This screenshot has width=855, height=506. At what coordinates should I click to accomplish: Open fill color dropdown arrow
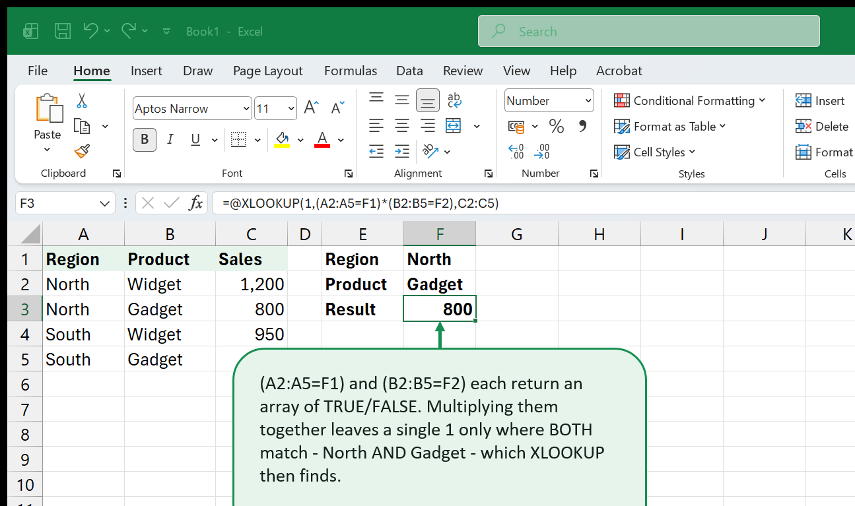pyautogui.click(x=300, y=140)
